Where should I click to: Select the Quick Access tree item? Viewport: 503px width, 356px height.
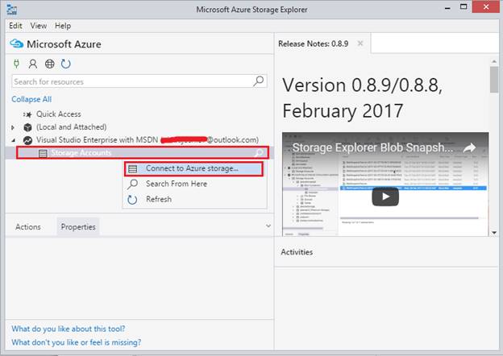pos(58,114)
